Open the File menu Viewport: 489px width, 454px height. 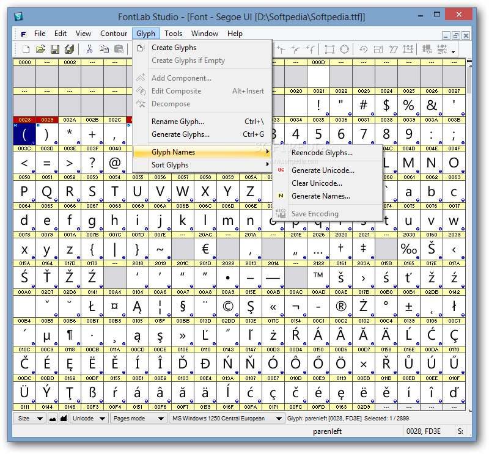click(x=40, y=34)
